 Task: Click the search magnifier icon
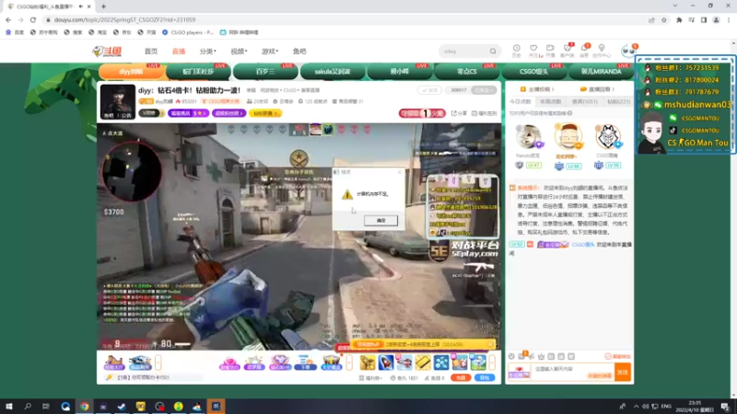point(493,52)
